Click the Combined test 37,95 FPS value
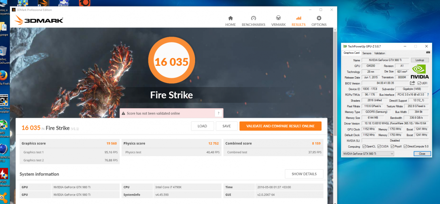Viewport: 440px width, 204px height. pyautogui.click(x=315, y=152)
